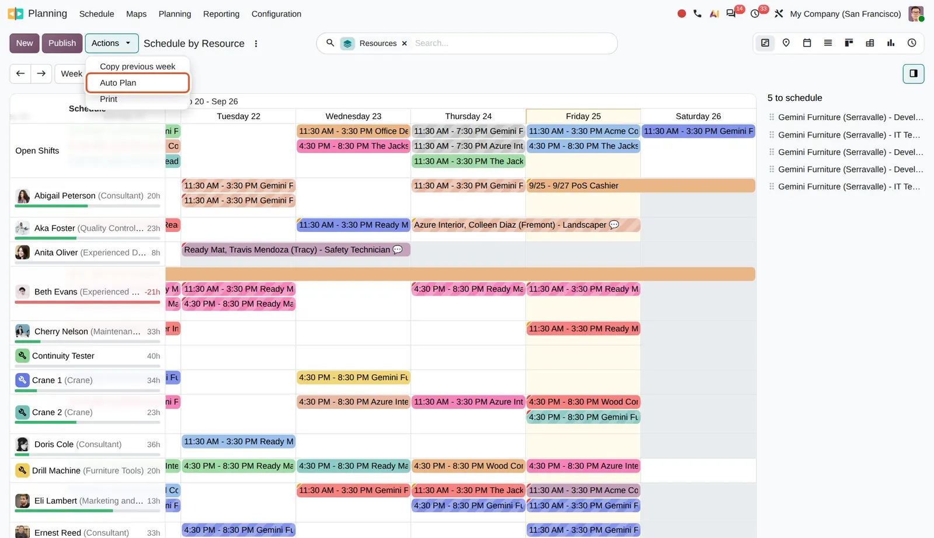Click Abigail Peterson's hours progress bar
The height and width of the screenshot is (538, 934).
point(88,206)
